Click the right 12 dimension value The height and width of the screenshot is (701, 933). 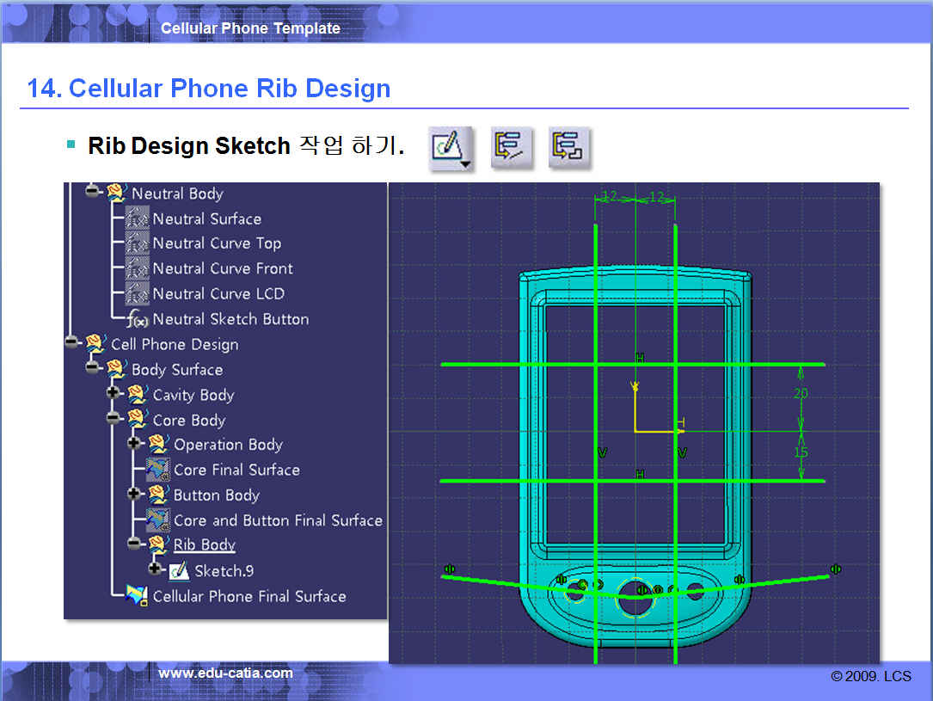tap(657, 196)
